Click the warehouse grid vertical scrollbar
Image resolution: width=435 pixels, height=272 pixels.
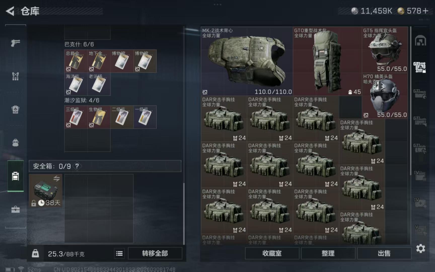coord(411,101)
